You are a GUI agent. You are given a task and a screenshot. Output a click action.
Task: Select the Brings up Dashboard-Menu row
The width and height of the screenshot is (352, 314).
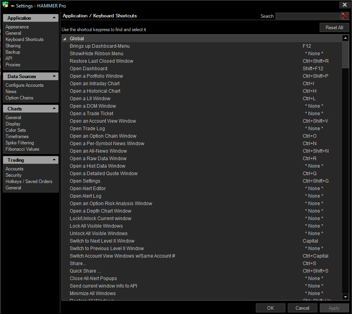[202, 46]
